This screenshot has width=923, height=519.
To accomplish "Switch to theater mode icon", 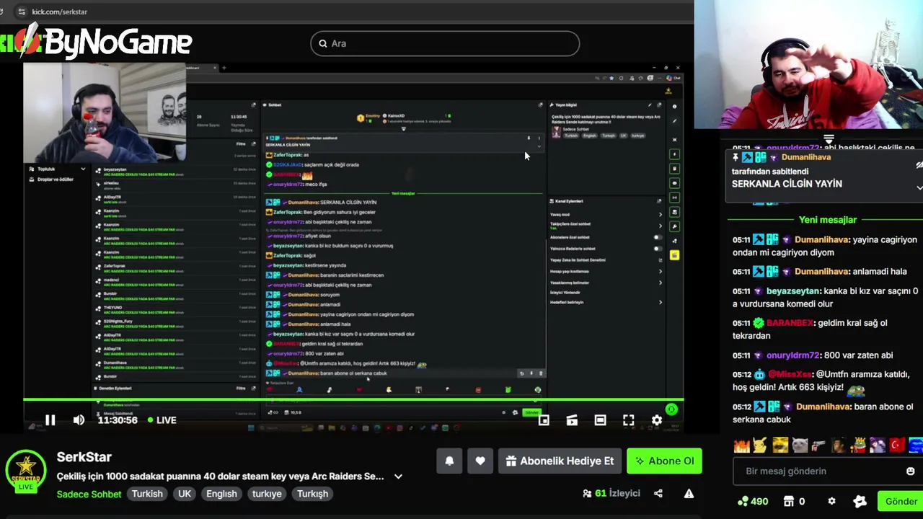I will point(600,420).
